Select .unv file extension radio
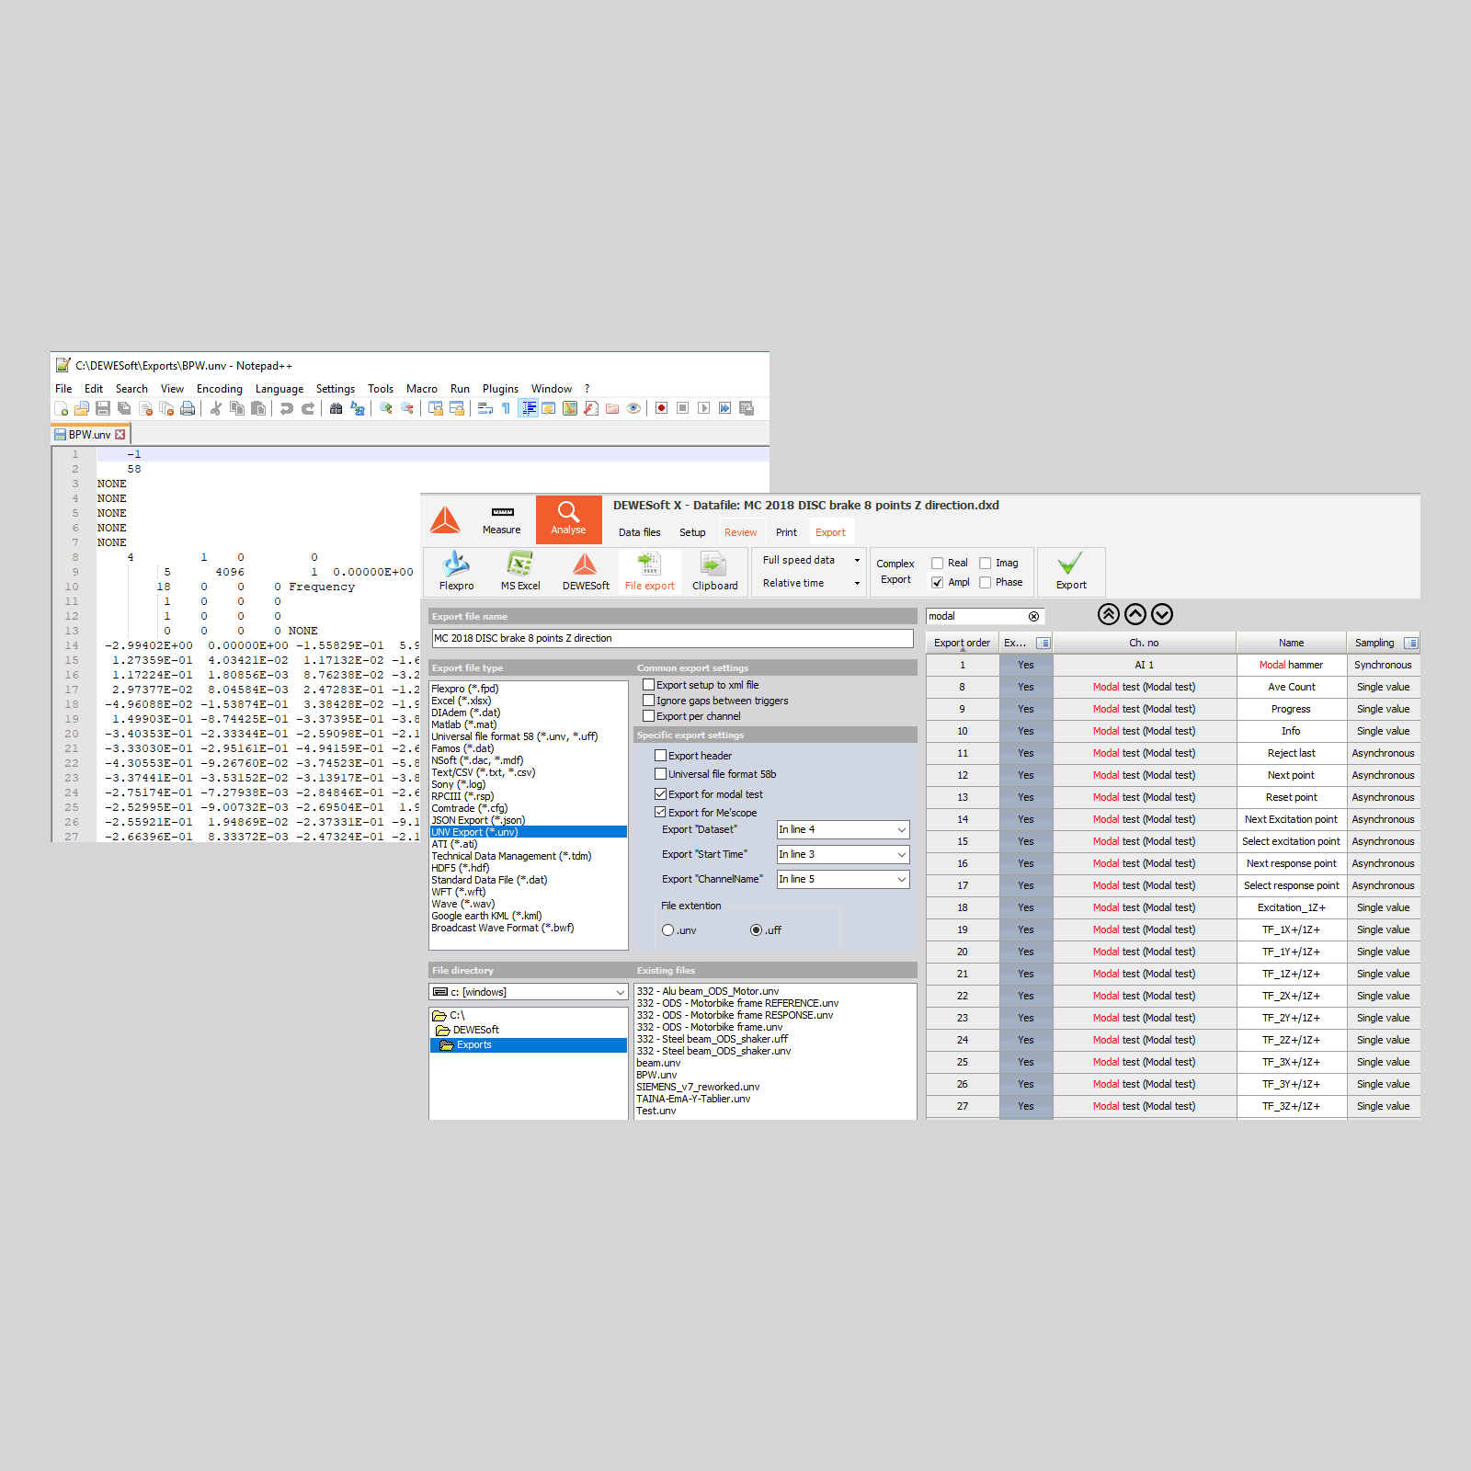Screen dimensions: 1471x1471 pos(667,930)
